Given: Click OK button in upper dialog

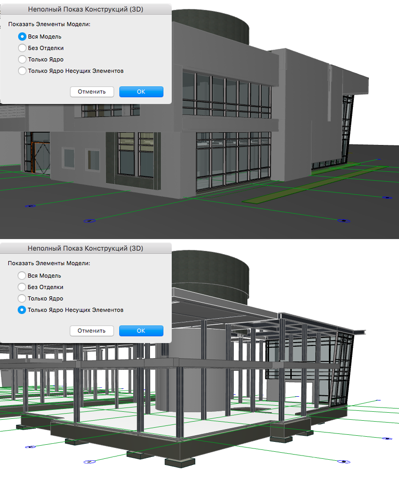Looking at the screenshot, I should (x=141, y=92).
